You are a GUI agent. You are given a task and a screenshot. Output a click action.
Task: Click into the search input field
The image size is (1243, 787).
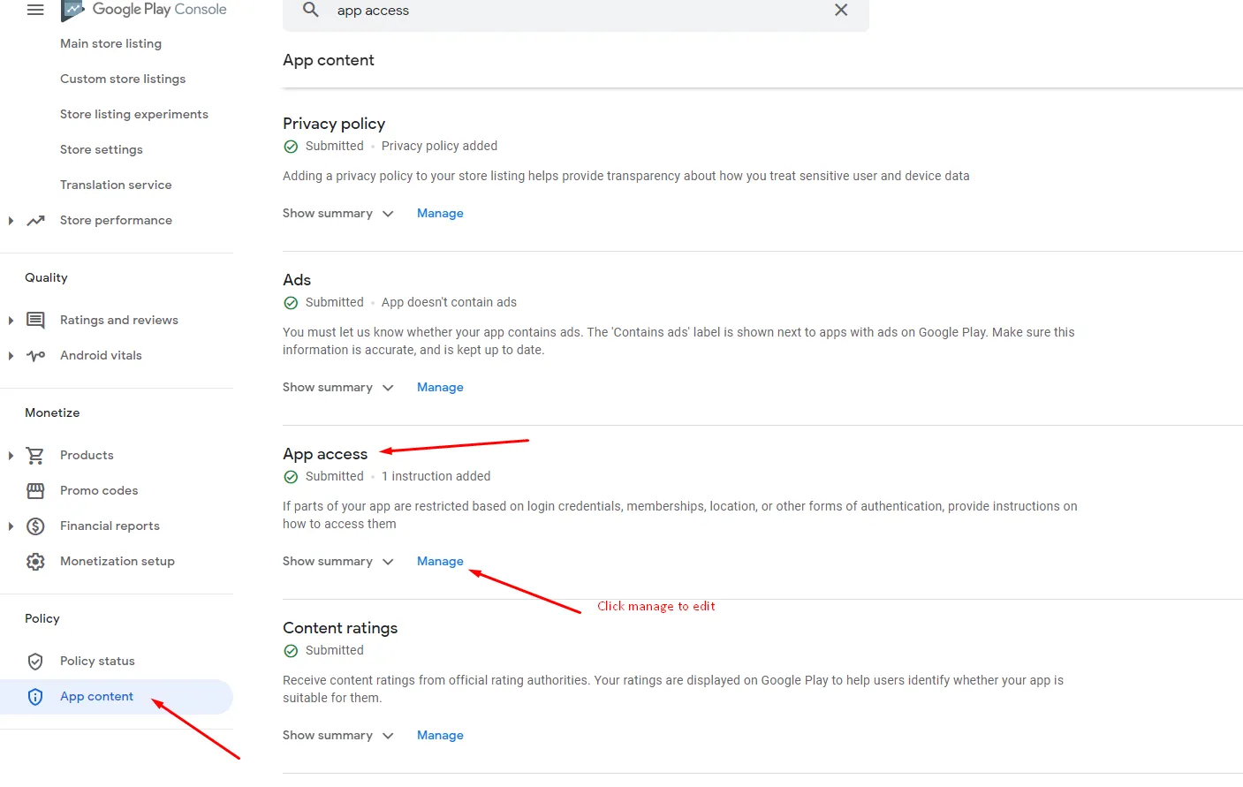(574, 11)
